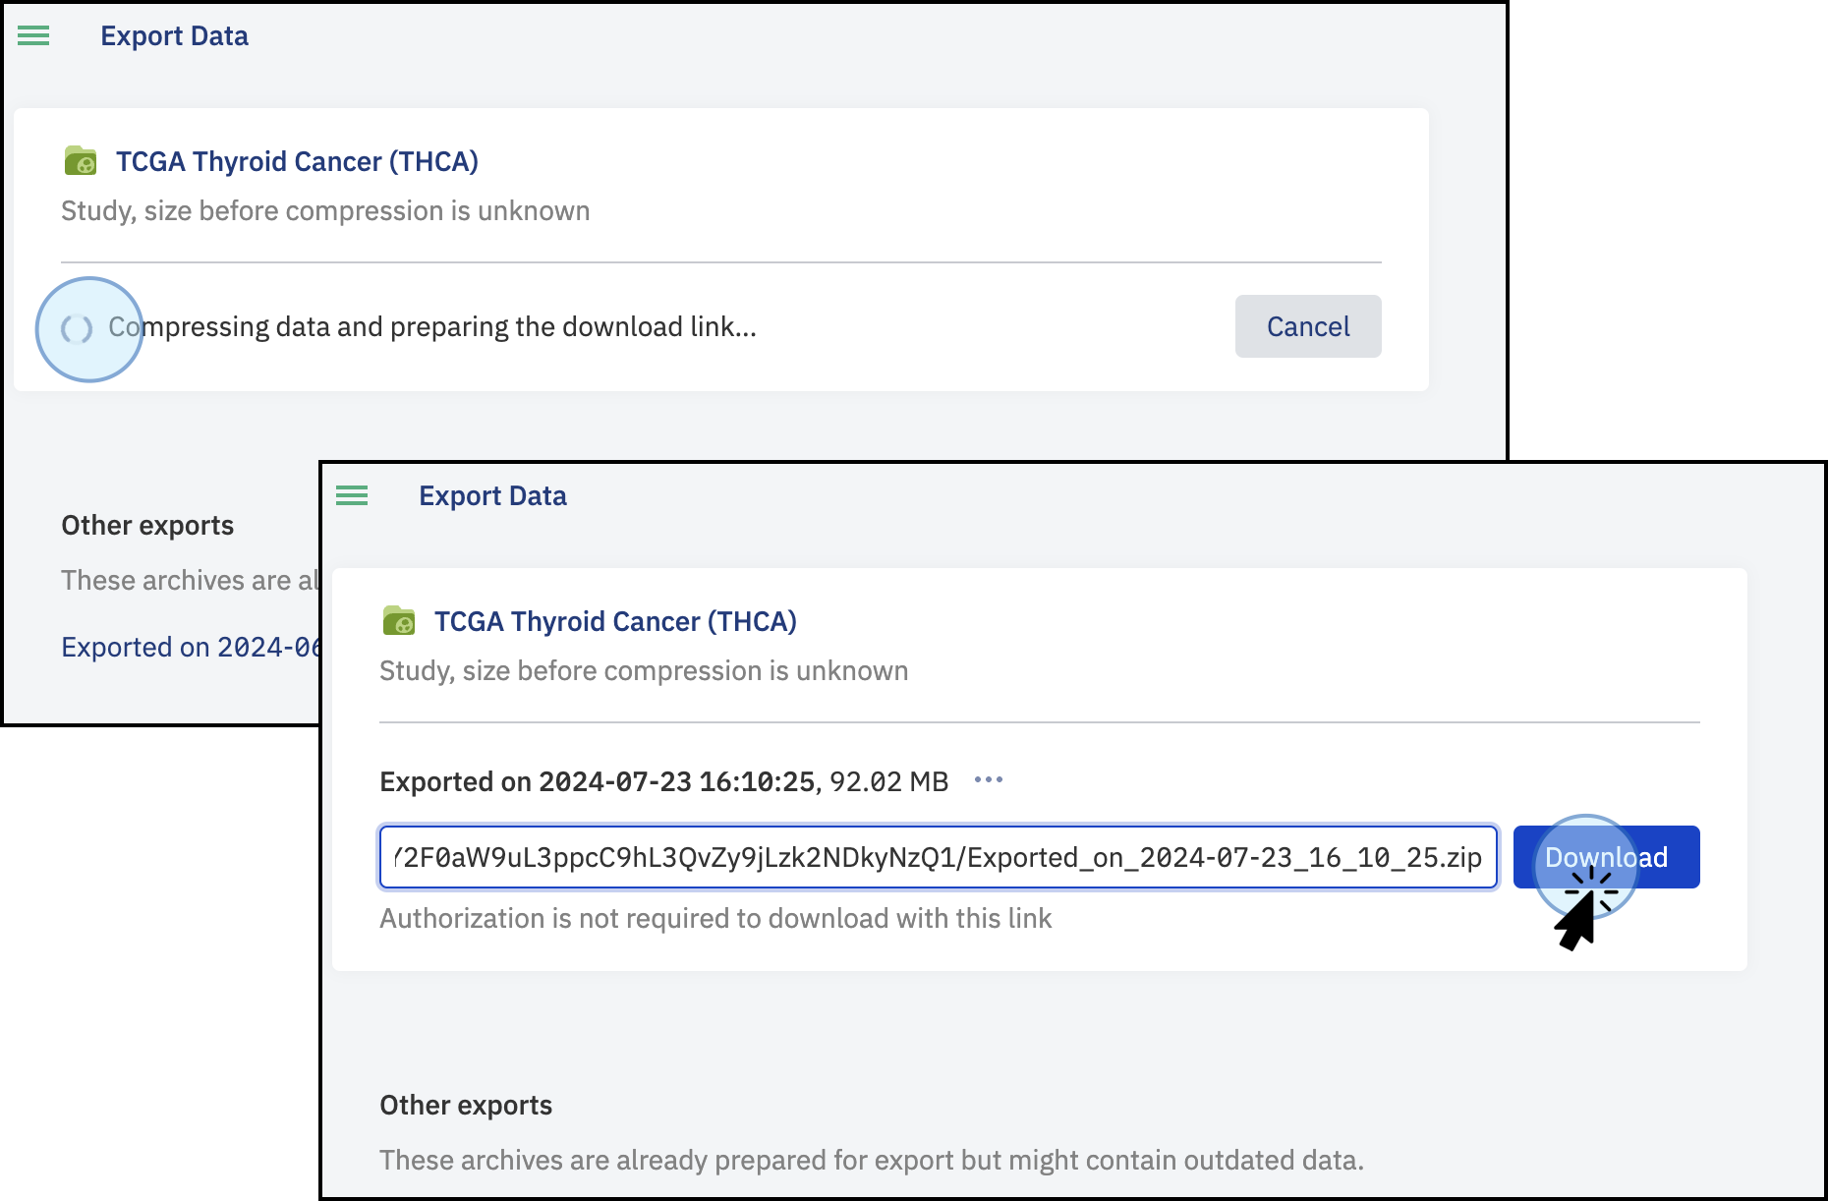Click 'Compressing data and preparing the download link' text
Image resolution: width=1828 pixels, height=1201 pixels.
(x=432, y=327)
